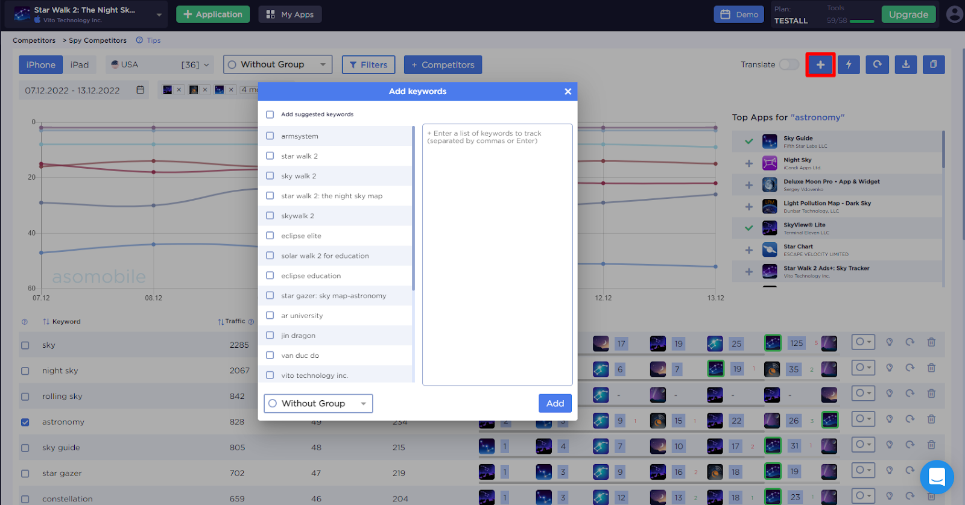Click Sky Guide app thumbnail in Top Apps
965x505 pixels.
click(x=770, y=142)
